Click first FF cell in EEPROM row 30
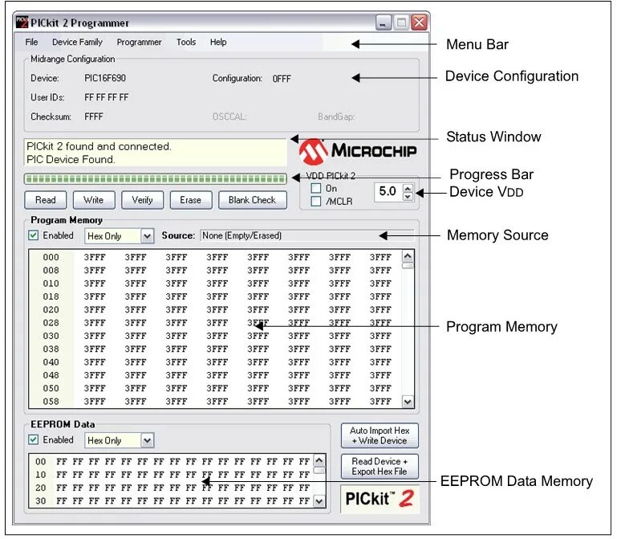The image size is (617, 539). 62,500
